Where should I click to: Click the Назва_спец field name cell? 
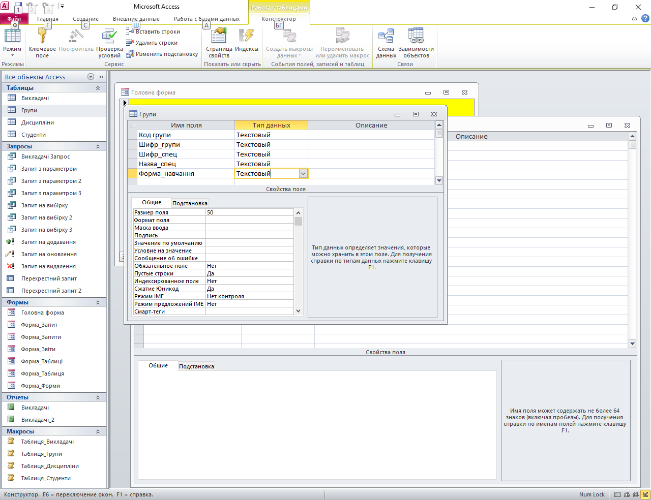pyautogui.click(x=186, y=164)
